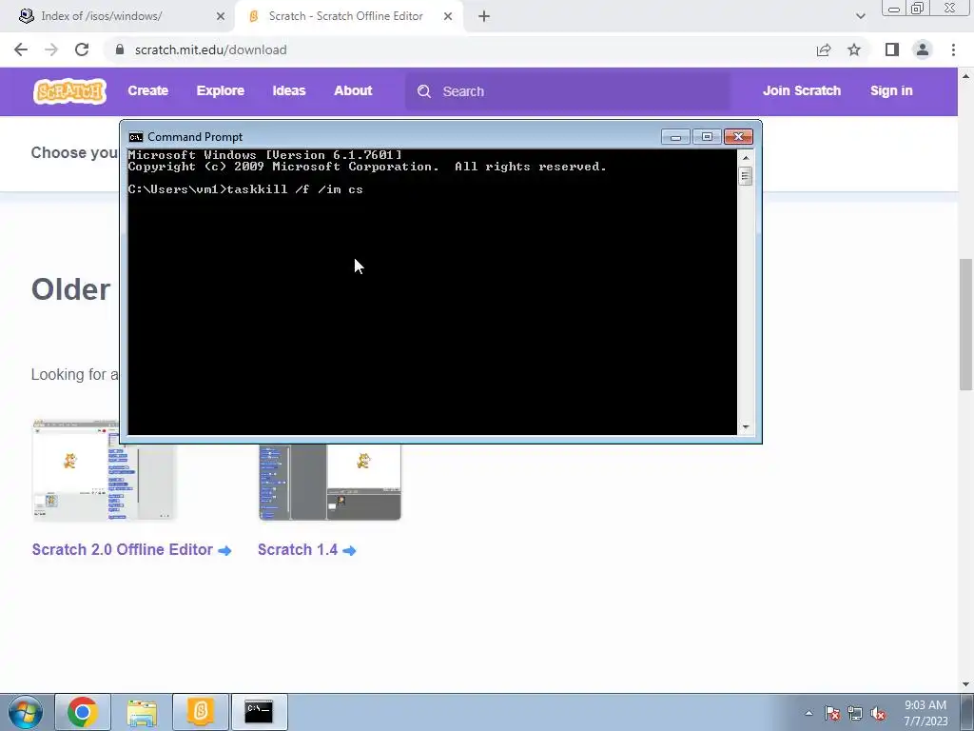Minimize the Command Prompt window
This screenshot has width=974, height=731.
(676, 137)
